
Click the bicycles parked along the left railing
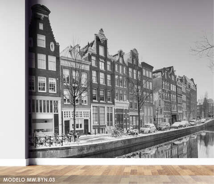[x=53, y=140]
